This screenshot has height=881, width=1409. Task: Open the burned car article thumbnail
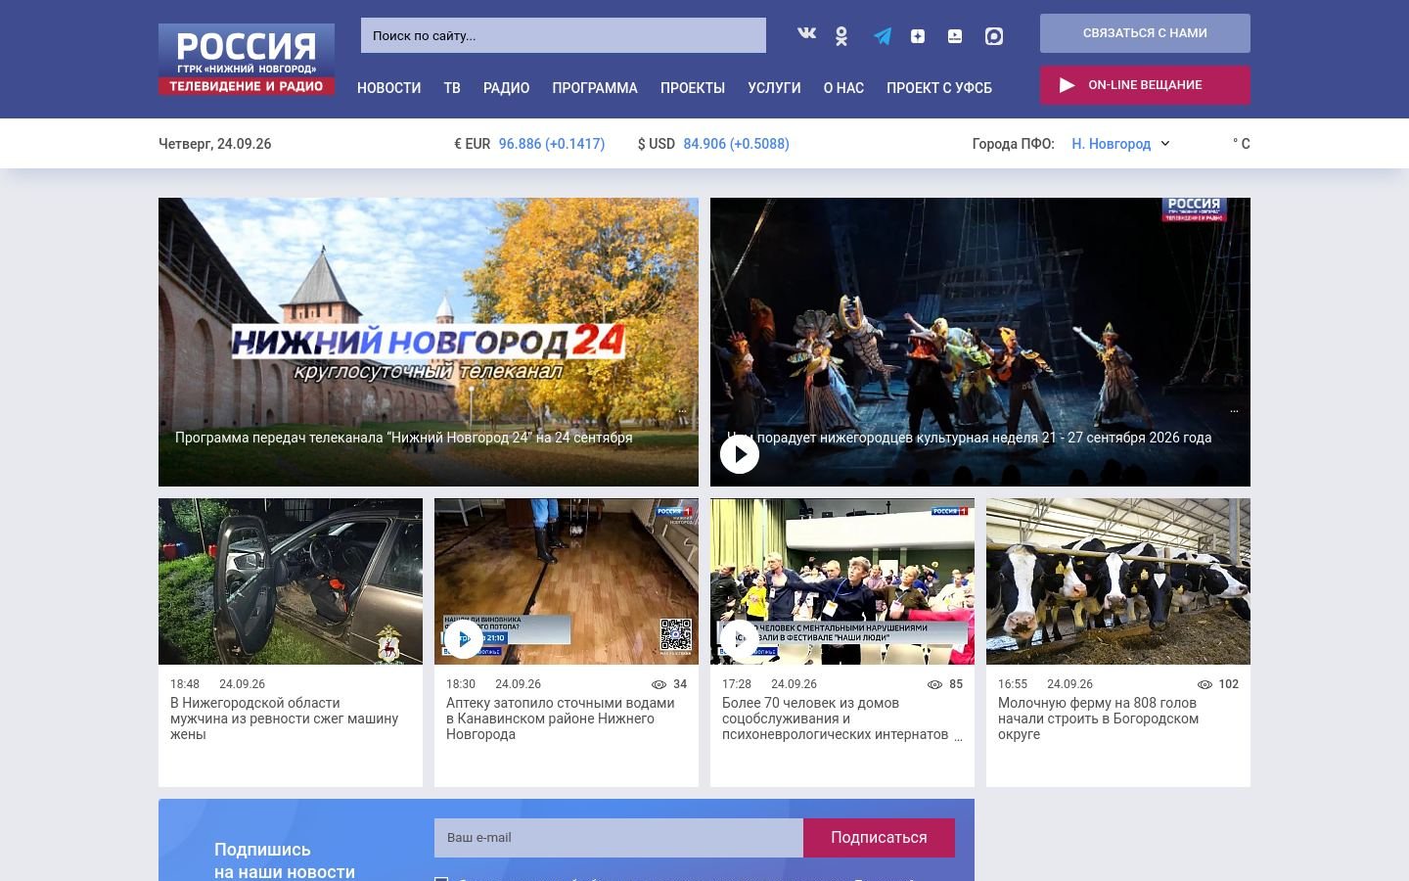pyautogui.click(x=291, y=581)
